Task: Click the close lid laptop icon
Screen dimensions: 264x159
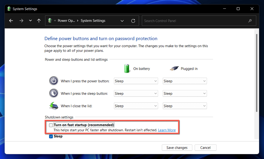Action: point(54,106)
